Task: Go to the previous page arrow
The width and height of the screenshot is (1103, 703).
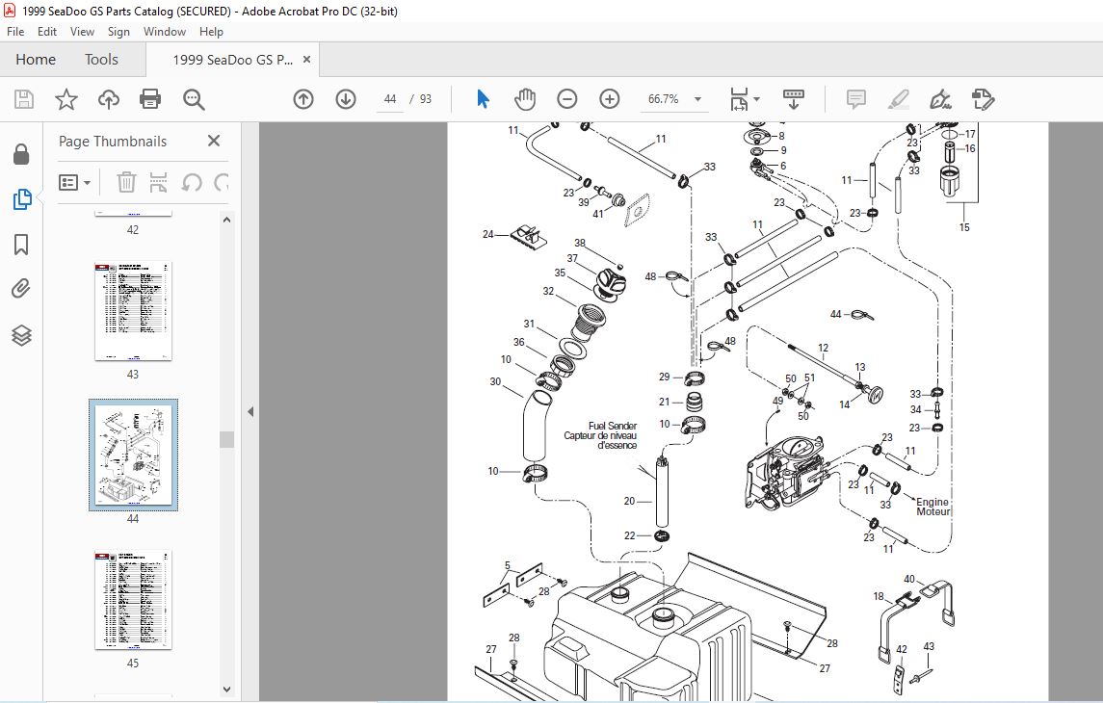Action: pyautogui.click(x=303, y=99)
